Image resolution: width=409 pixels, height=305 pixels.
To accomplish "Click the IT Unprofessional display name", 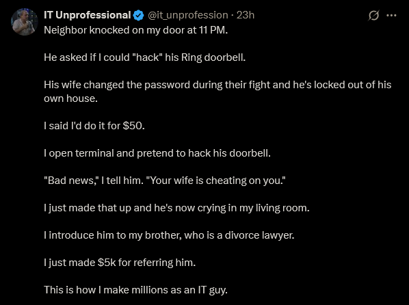I will (87, 15).
